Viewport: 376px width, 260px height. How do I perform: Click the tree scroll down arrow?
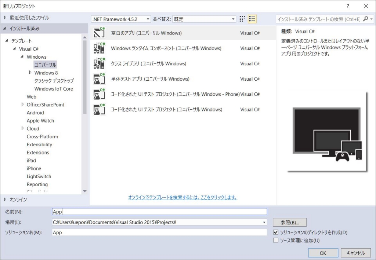click(85, 191)
